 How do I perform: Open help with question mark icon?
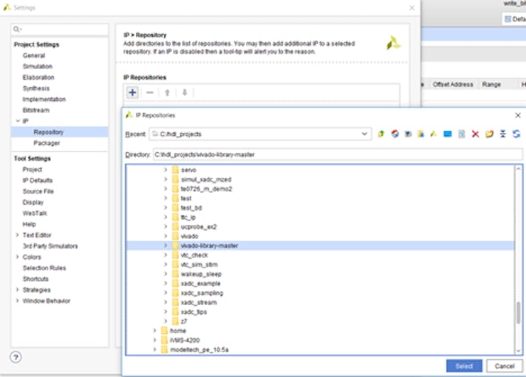16,357
